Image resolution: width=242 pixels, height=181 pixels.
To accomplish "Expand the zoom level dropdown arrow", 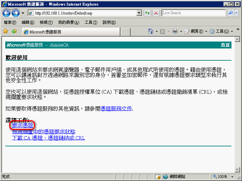I will pyautogui.click(x=232, y=177).
